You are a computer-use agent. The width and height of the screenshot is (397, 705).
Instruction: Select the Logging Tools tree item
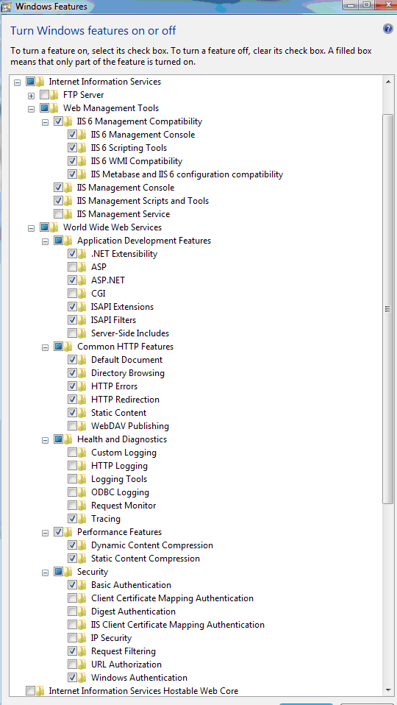pyautogui.click(x=119, y=479)
